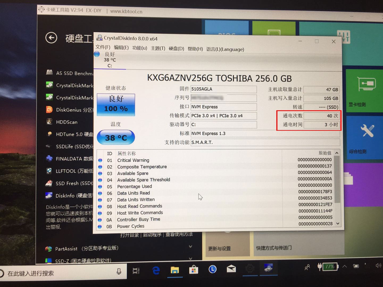
Task: Launch Microsoft Store from the taskbar
Action: [194, 270]
